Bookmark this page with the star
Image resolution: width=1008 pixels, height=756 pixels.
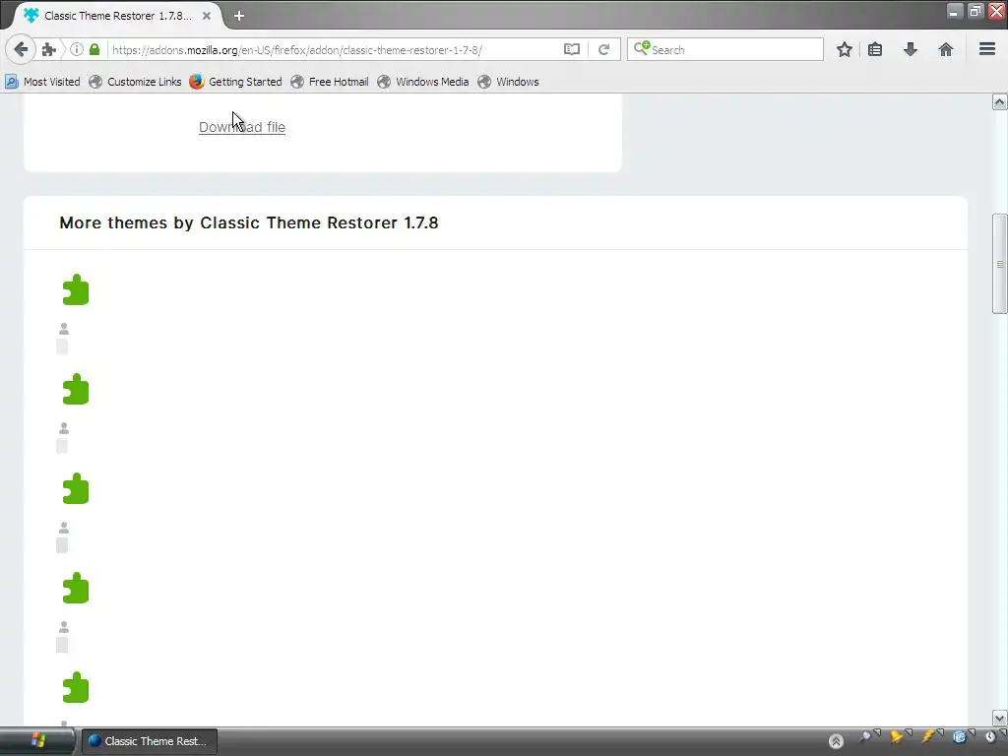click(845, 49)
